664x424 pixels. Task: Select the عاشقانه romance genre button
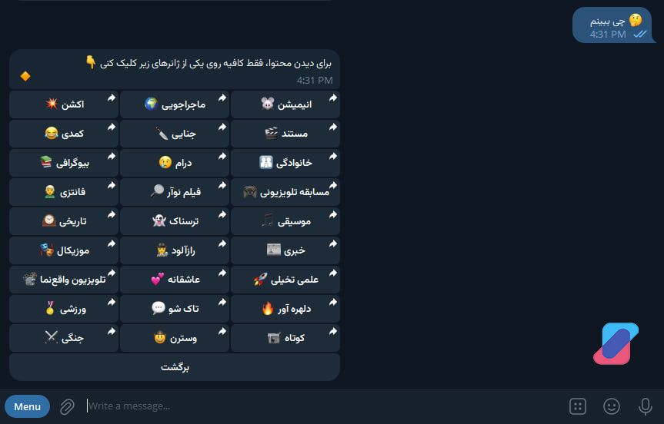tap(175, 280)
